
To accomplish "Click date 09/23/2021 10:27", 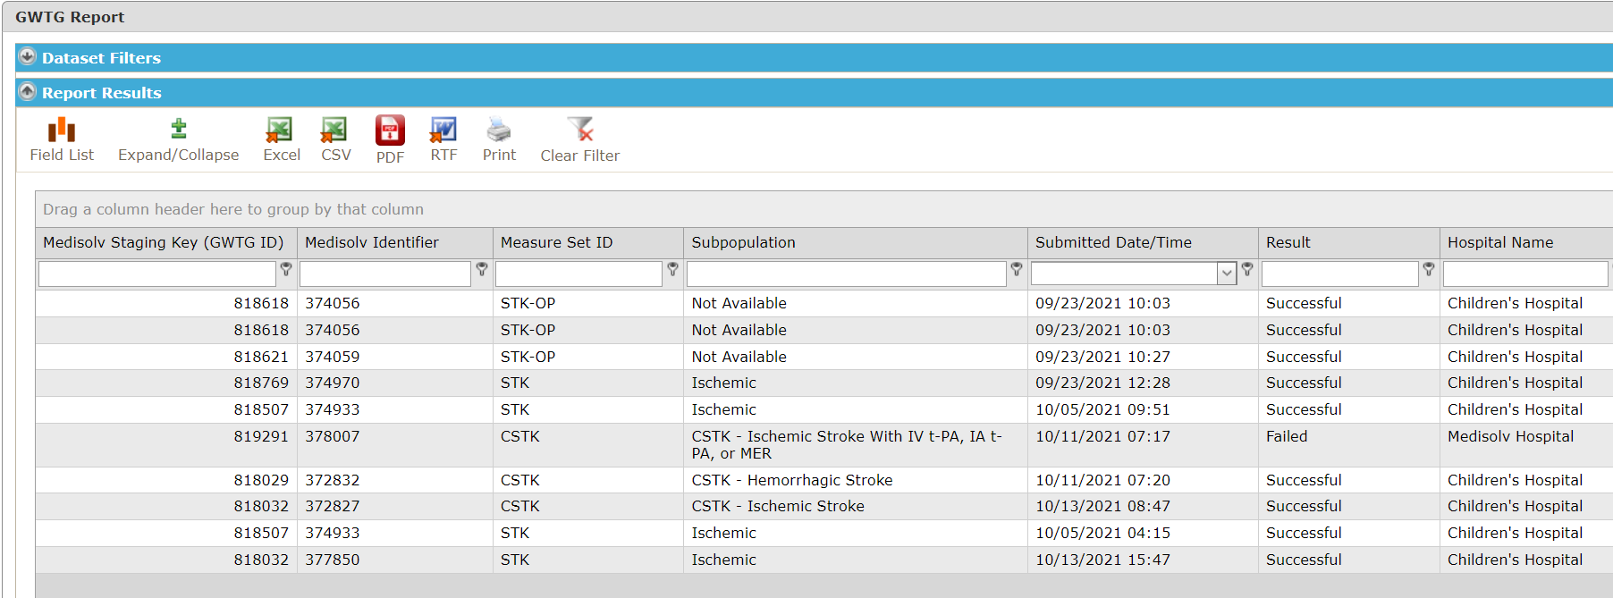I will (x=1102, y=357).
